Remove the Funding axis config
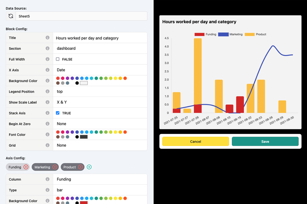Image resolution: width=307 pixels, height=204 pixels. click(x=26, y=167)
